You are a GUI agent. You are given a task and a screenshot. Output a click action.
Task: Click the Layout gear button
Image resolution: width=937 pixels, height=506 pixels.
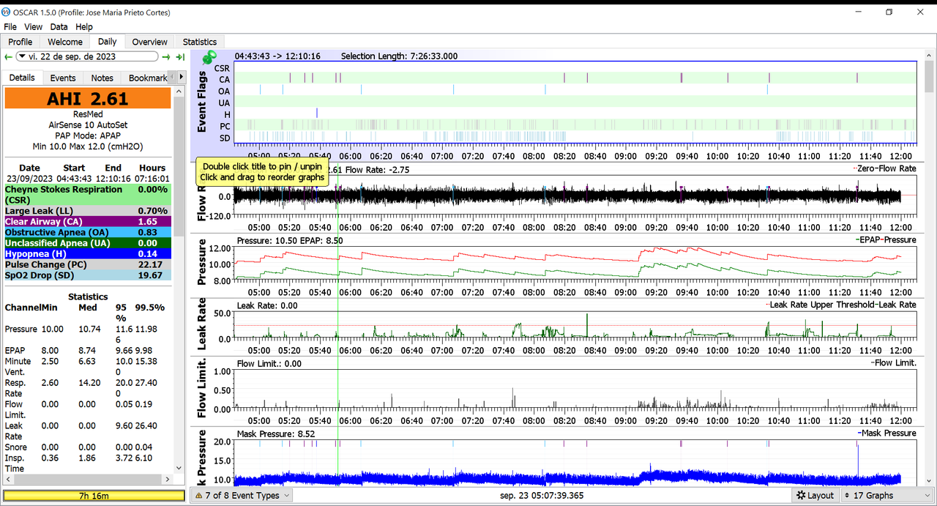point(816,495)
